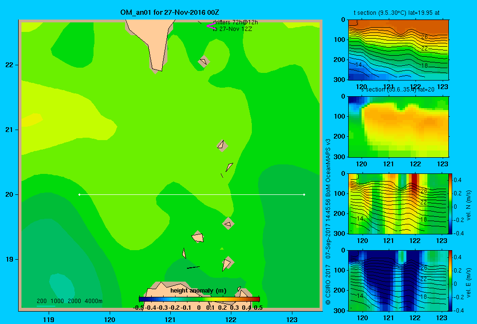Click the 'vel. E (m/s)' axis label
Screen dimensions: 477x324
click(469, 283)
